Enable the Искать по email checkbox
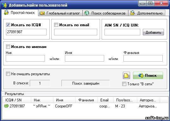The width and height of the screenshot is (170, 121). [56, 25]
